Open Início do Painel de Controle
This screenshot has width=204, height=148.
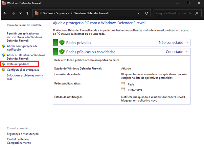click(x=24, y=25)
